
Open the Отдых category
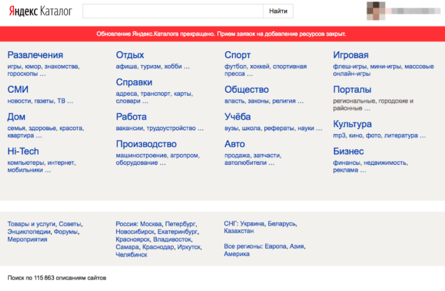click(x=130, y=55)
